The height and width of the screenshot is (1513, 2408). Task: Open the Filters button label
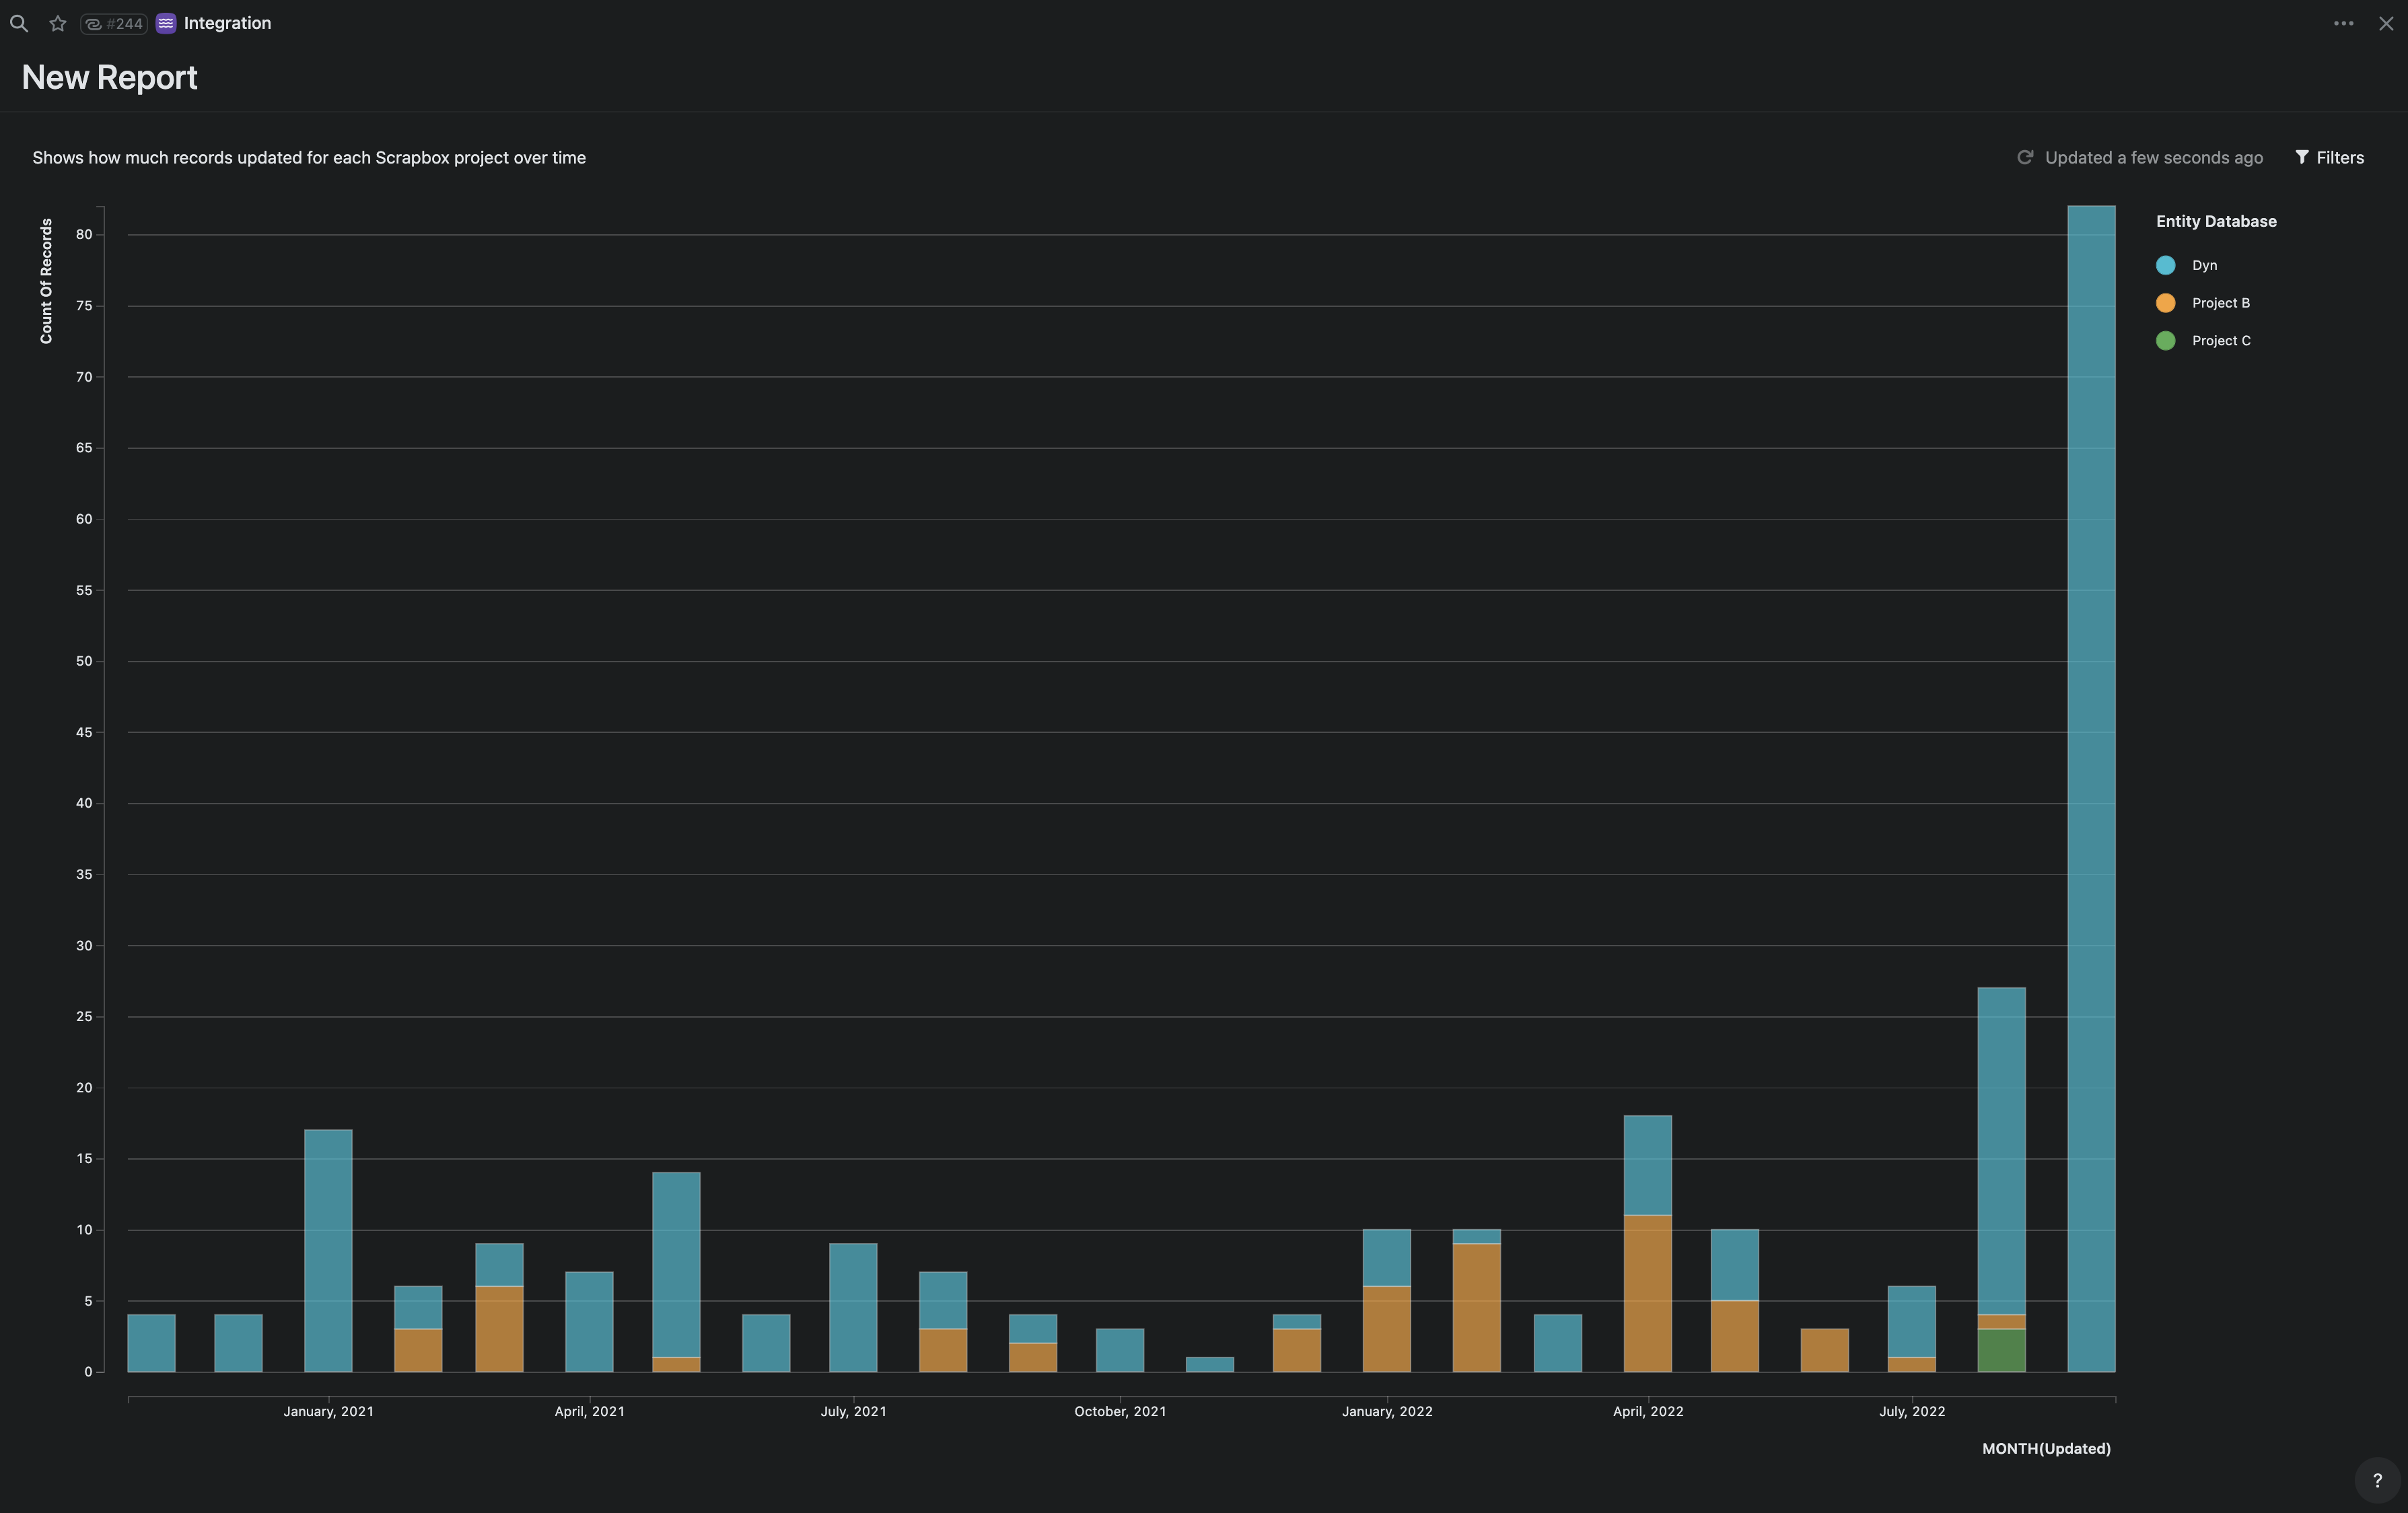point(2340,157)
